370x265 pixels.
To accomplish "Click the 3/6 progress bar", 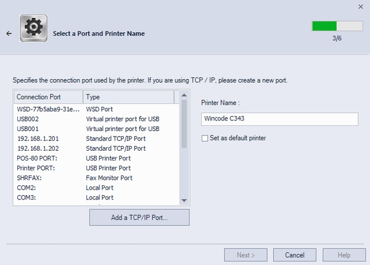I will click(x=337, y=25).
